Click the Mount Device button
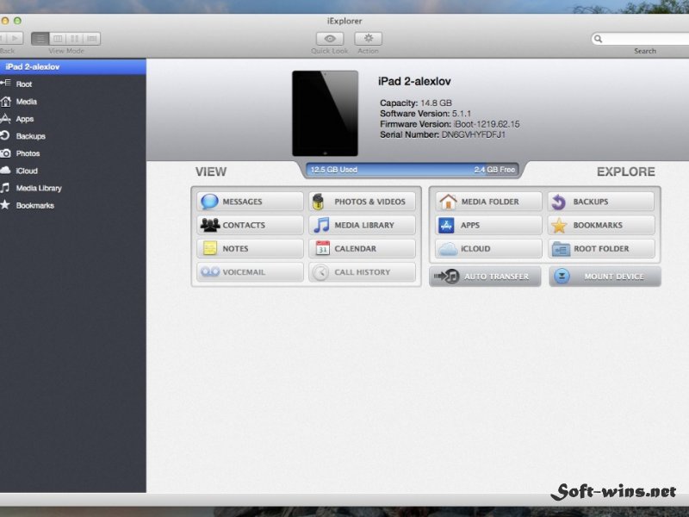This screenshot has height=517, width=689. click(605, 277)
